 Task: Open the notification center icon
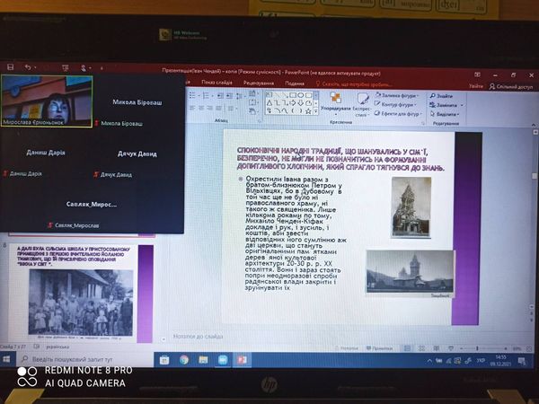click(x=522, y=361)
